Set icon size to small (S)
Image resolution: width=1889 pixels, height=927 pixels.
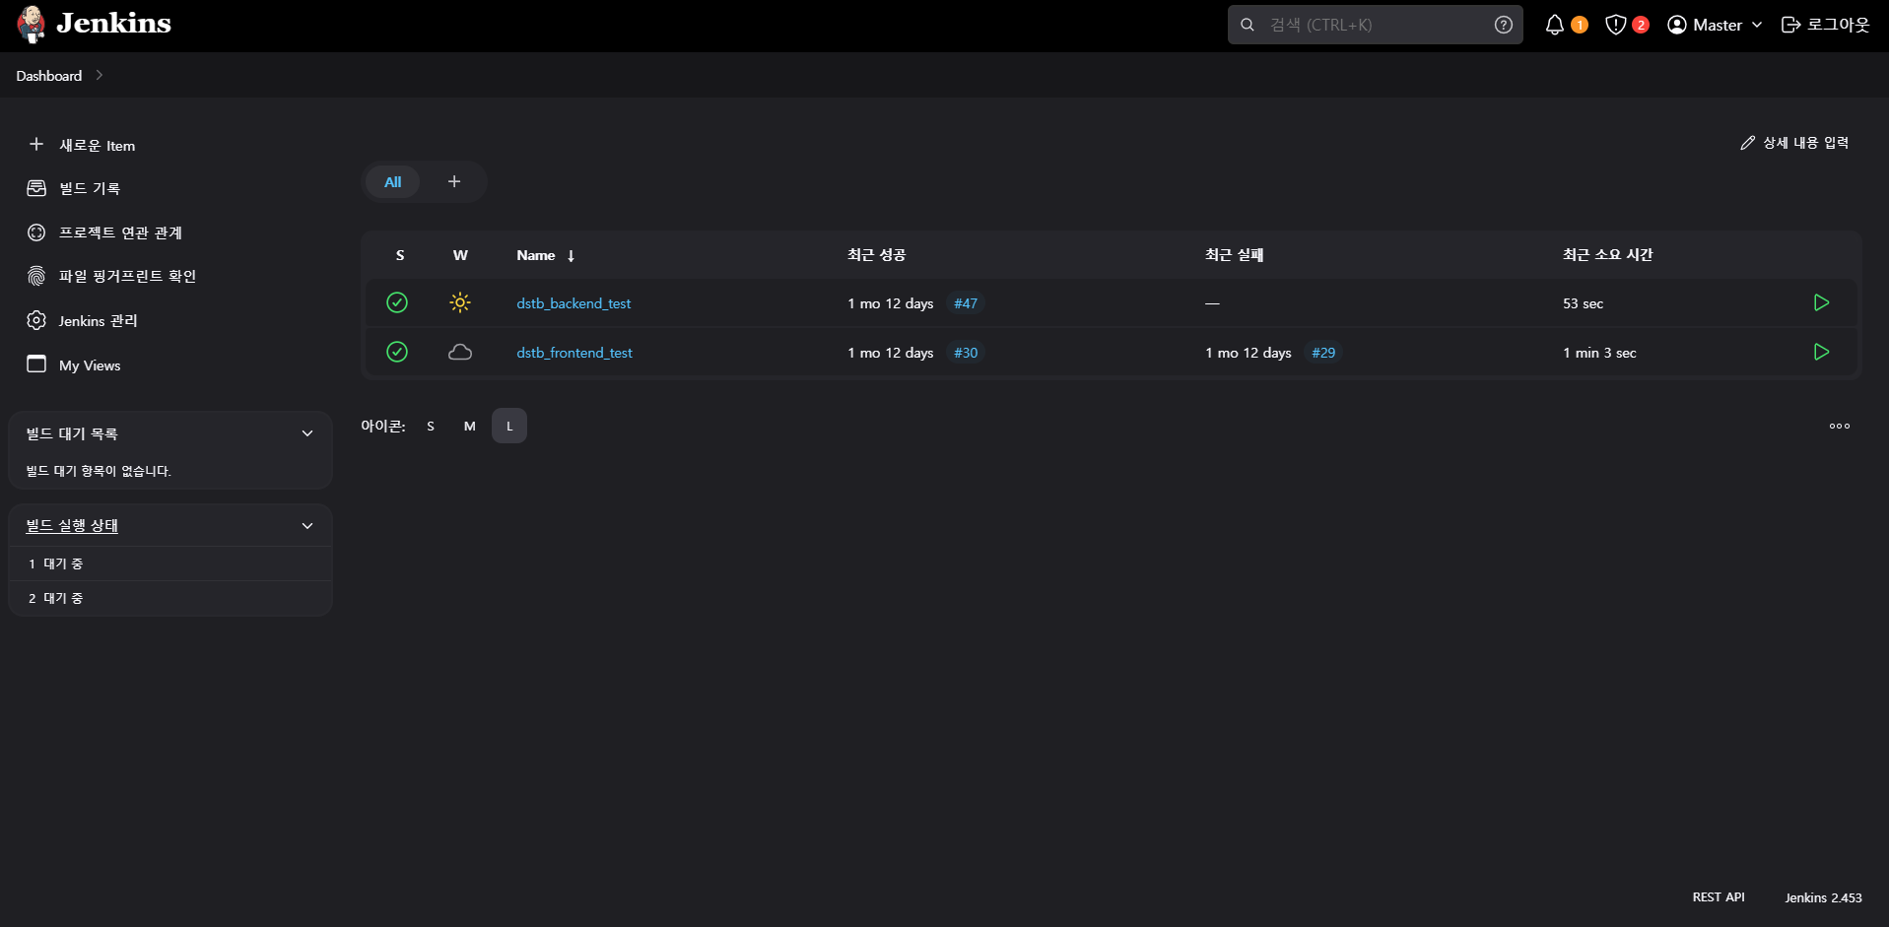coord(431,426)
